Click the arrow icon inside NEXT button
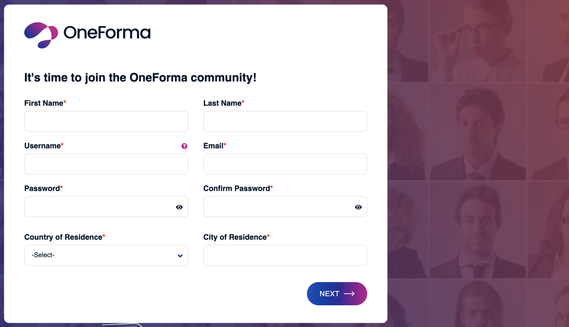The width and height of the screenshot is (569, 327). tap(350, 293)
